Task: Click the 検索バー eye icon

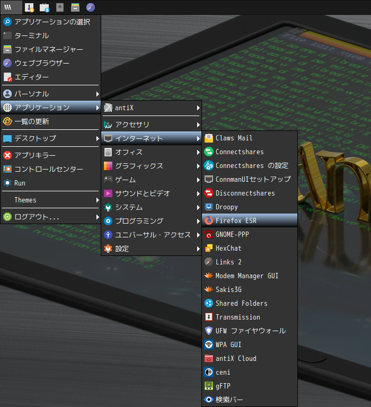Action: click(209, 400)
